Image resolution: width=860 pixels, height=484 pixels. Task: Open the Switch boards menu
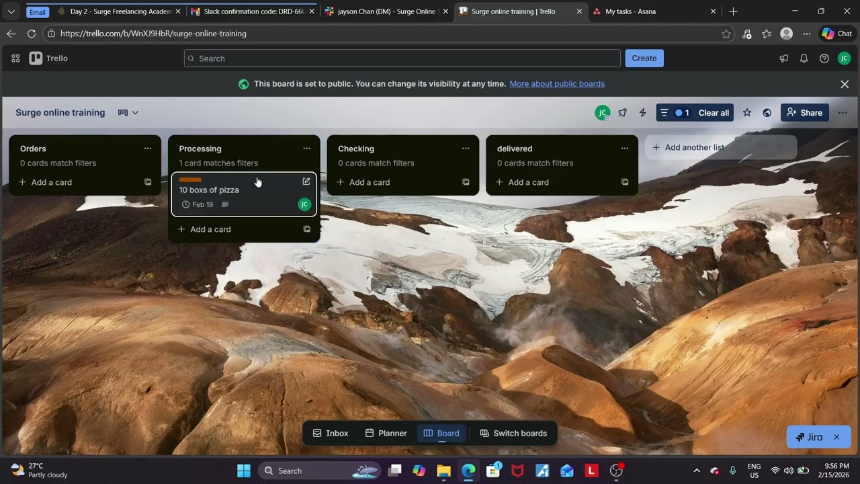click(x=513, y=434)
